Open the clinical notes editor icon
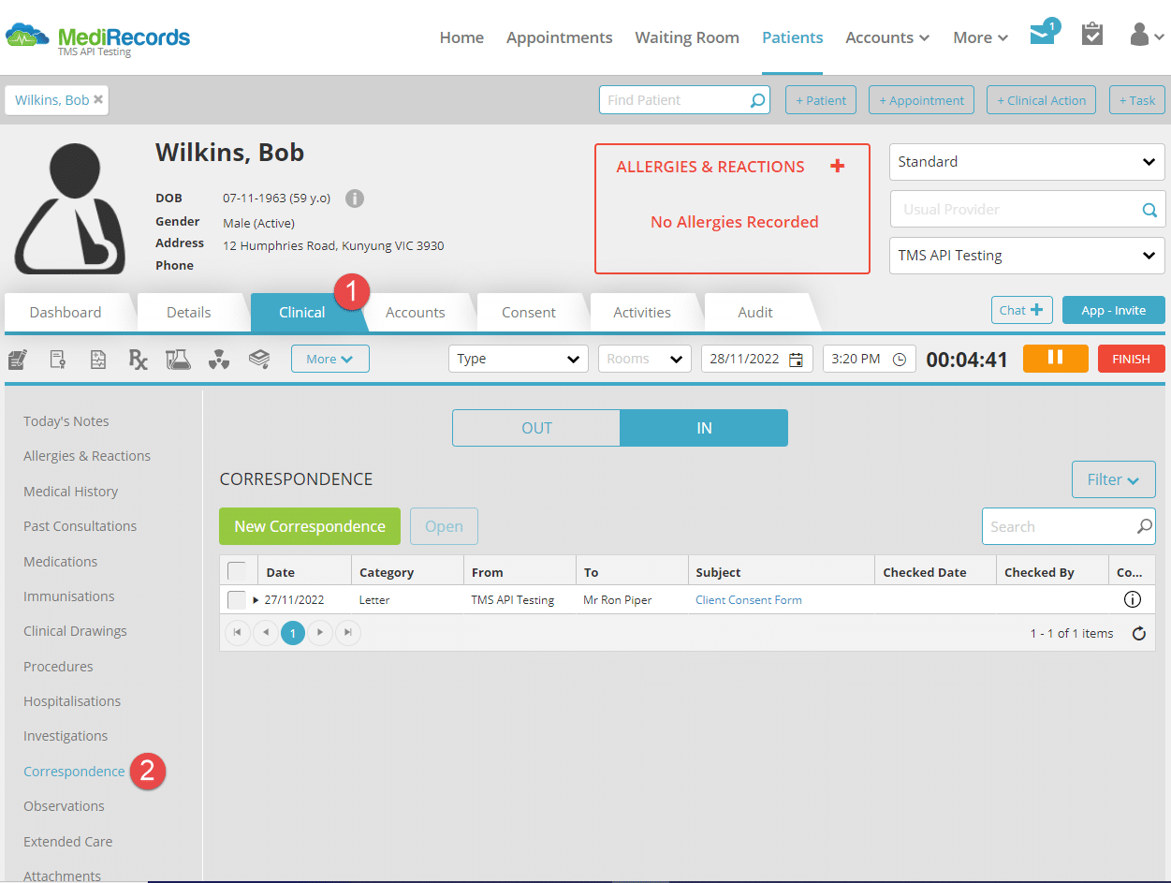This screenshot has width=1171, height=883. pos(17,359)
